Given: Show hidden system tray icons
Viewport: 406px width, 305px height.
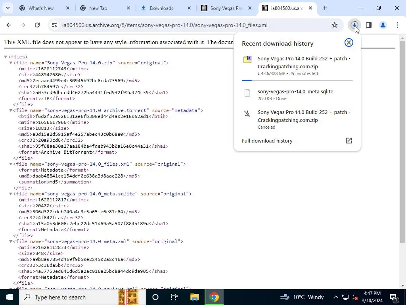Looking at the screenshot, I should pyautogui.click(x=335, y=297).
